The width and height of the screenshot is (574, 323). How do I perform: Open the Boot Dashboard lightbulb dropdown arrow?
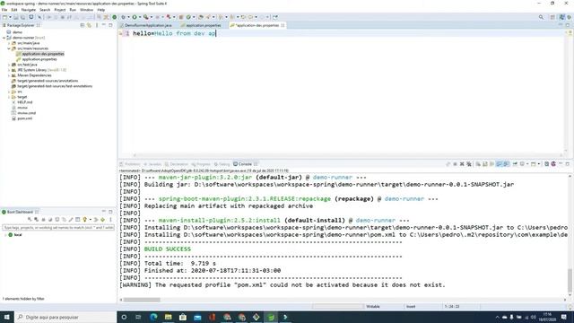(x=91, y=219)
